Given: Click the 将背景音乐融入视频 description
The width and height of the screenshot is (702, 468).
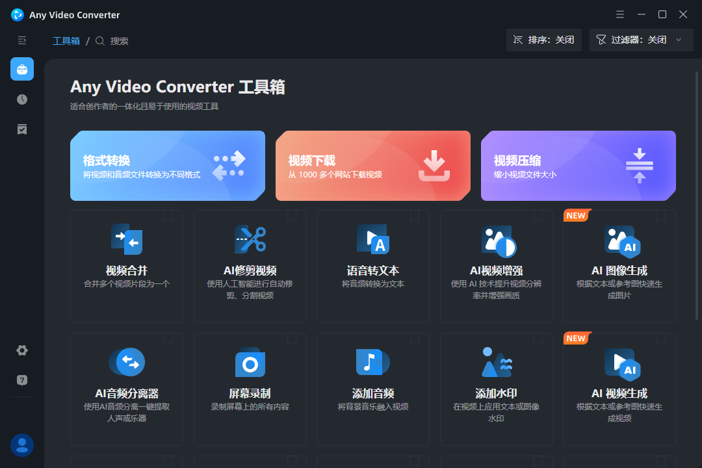Looking at the screenshot, I should click(373, 407).
